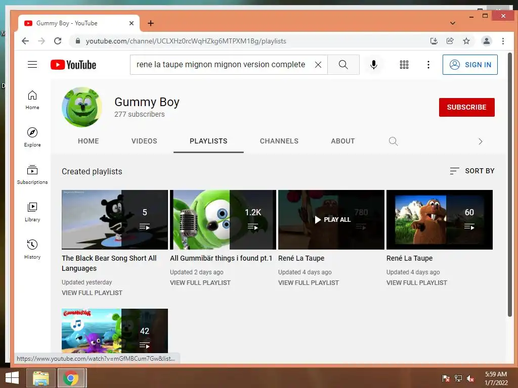The height and width of the screenshot is (388, 518).
Task: Open Explore in the sidebar
Action: [x=32, y=137]
